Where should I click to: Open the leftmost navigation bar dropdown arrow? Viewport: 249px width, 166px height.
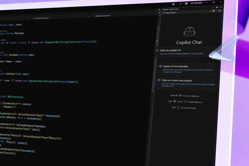(29, 19)
